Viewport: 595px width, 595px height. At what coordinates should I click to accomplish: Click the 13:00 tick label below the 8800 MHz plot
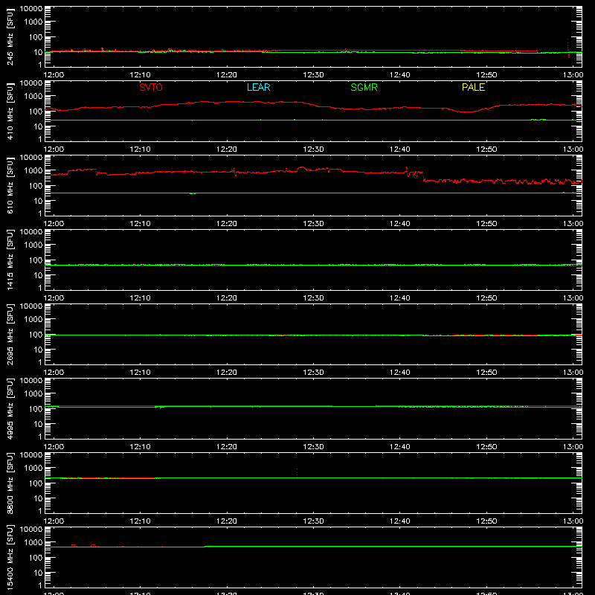tap(573, 521)
